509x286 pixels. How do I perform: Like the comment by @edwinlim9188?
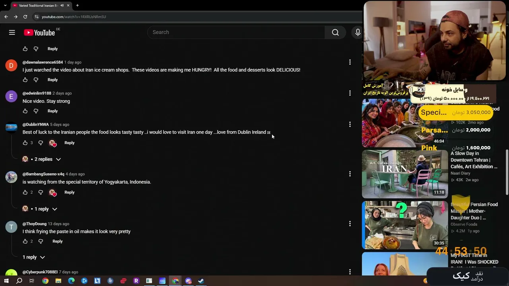(25, 111)
